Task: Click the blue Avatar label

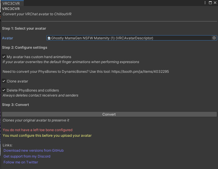Action: [8, 38]
